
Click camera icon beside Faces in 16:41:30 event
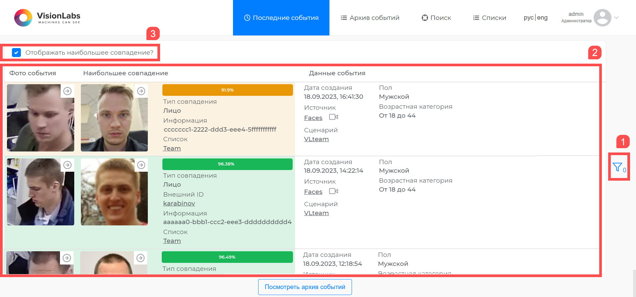[x=333, y=117]
